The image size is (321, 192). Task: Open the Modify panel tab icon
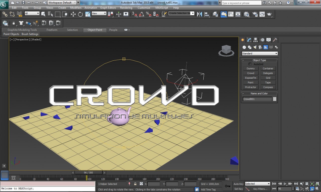pyautogui.click(x=249, y=40)
